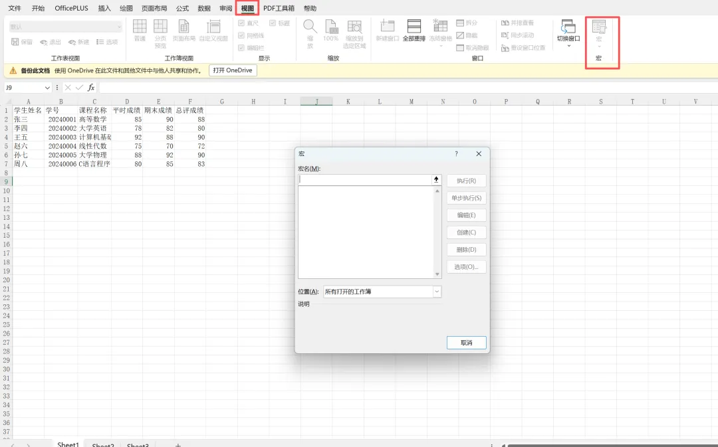This screenshot has height=447, width=718.
Task: Click the 宏 macros icon in ribbon
Action: click(599, 27)
